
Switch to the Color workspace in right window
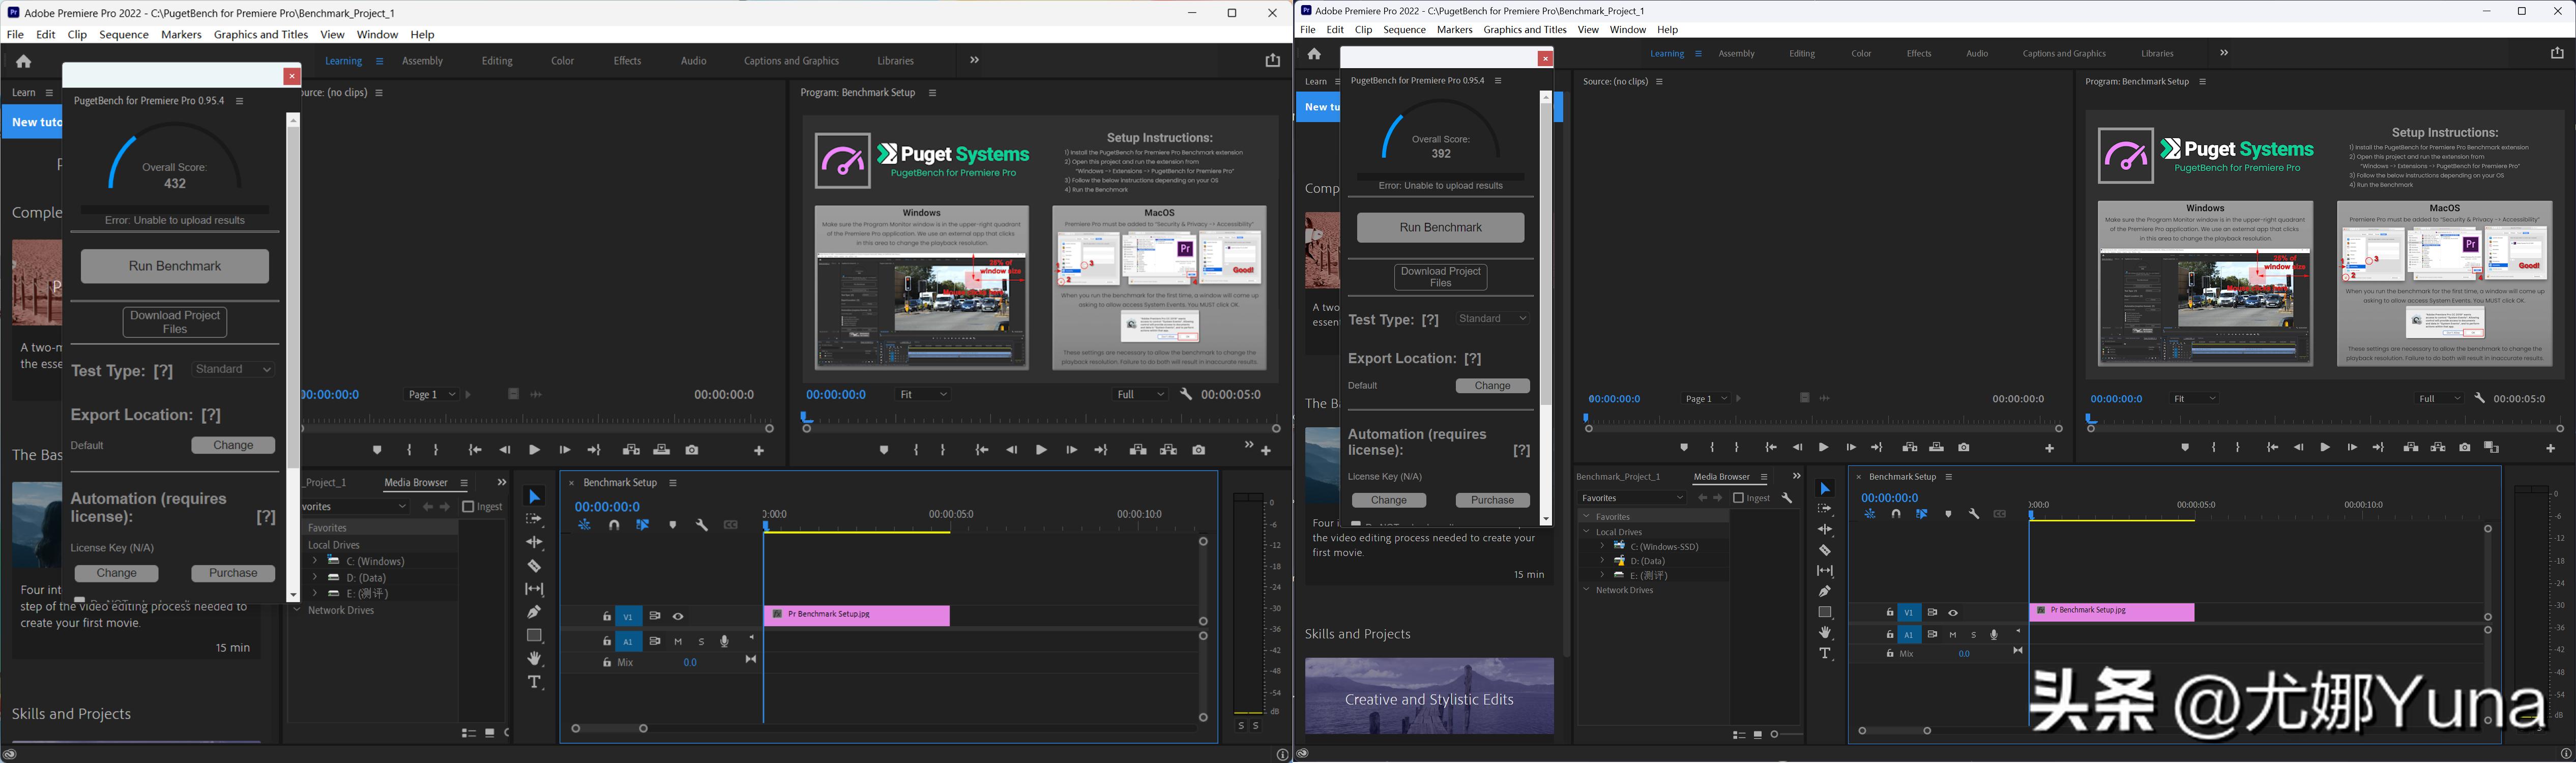click(x=1860, y=54)
